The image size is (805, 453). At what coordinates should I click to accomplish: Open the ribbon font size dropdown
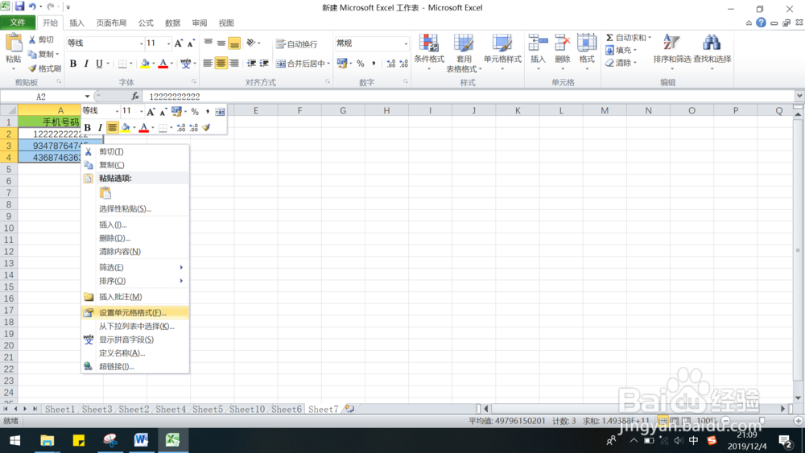point(168,43)
